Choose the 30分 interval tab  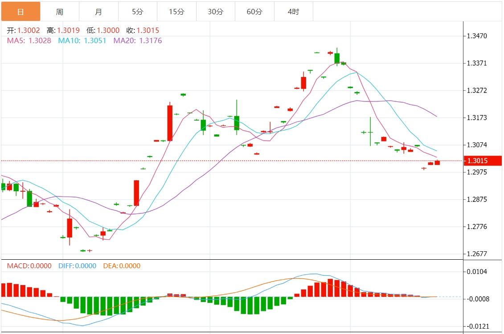click(216, 12)
